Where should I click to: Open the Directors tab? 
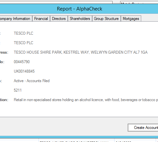click(x=59, y=19)
